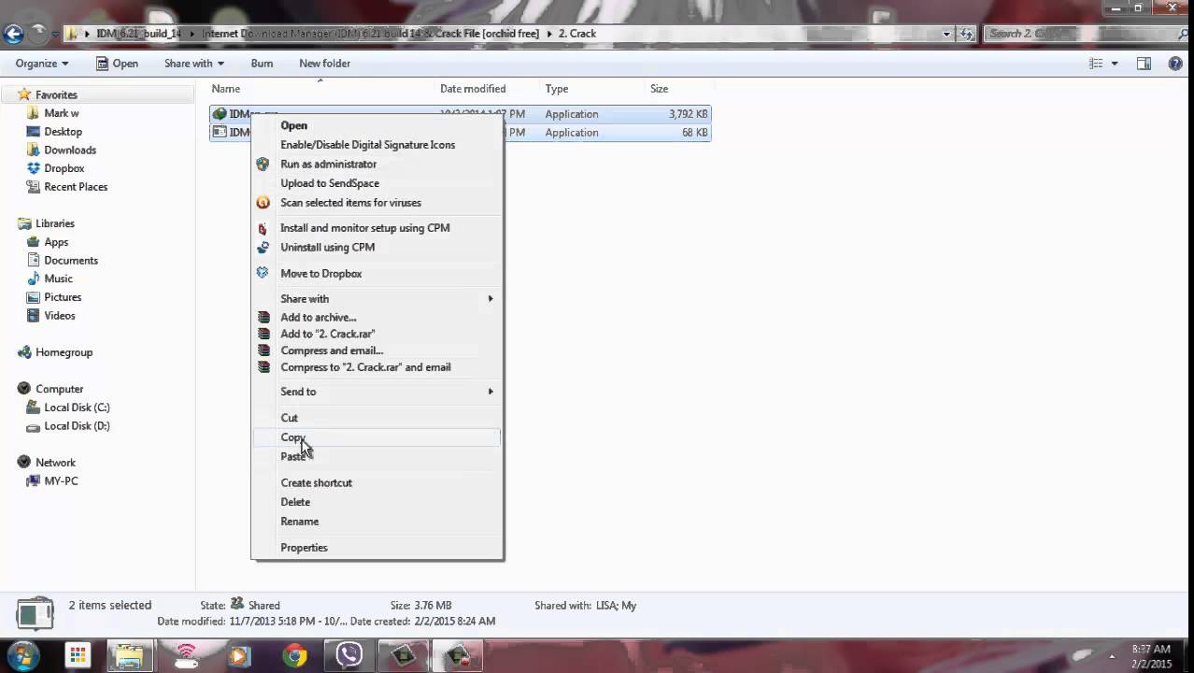Choose Compress to "2. Crack.rar" and email
This screenshot has width=1194, height=673.
[x=377, y=367]
